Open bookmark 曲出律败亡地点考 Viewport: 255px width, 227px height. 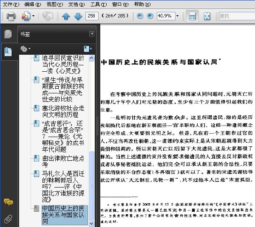pyautogui.click(x=63, y=161)
